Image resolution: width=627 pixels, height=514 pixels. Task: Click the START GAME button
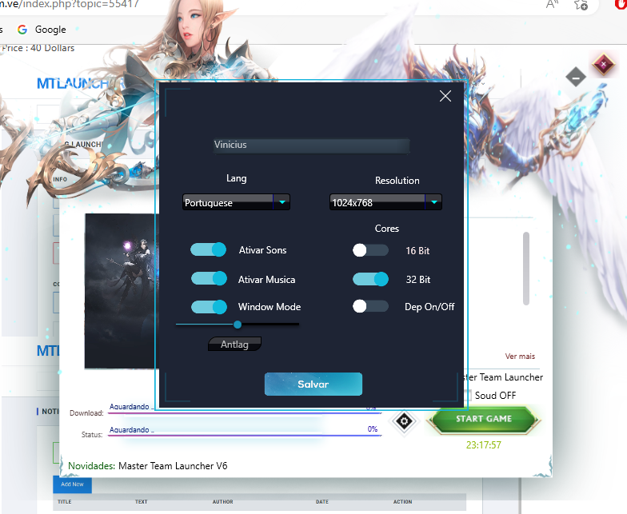coord(484,419)
